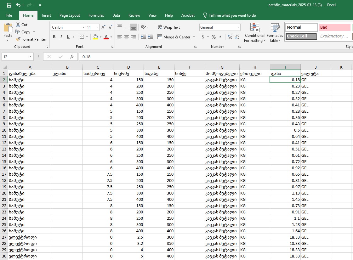Click the Merge & Center button
The image size is (353, 260).
(174, 37)
